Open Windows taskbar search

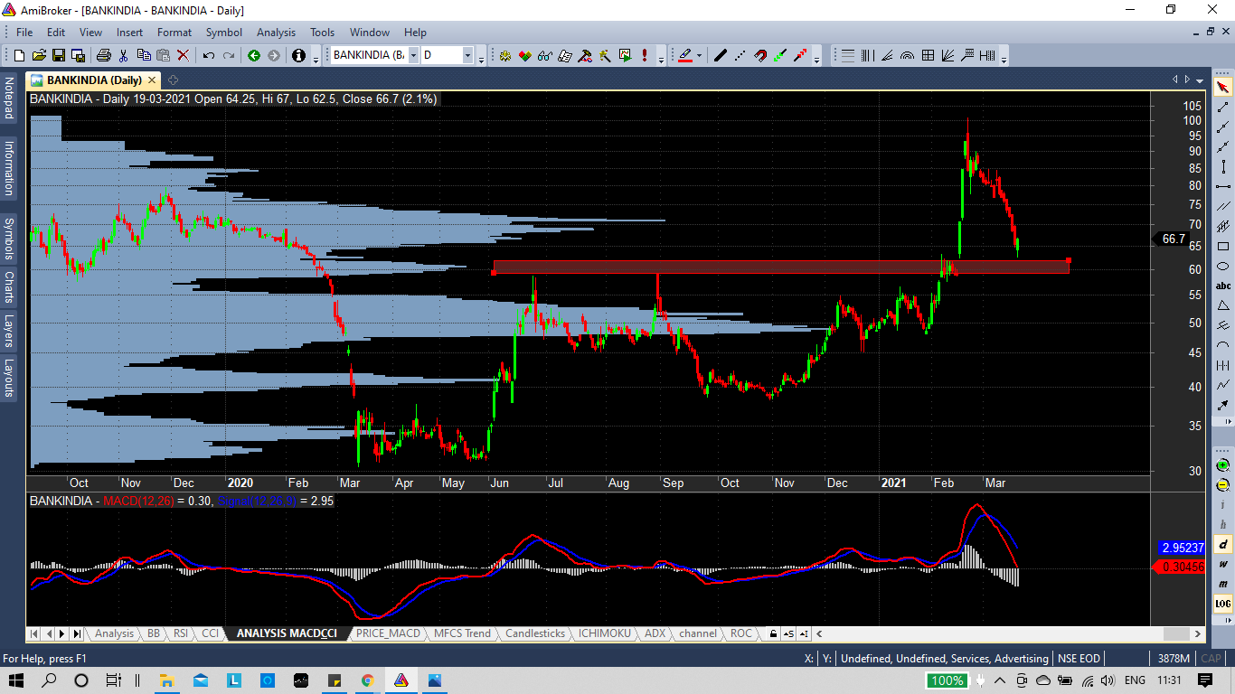coord(49,680)
